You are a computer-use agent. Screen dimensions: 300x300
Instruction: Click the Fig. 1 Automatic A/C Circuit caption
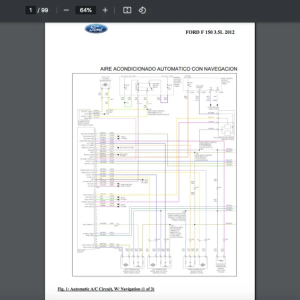coord(106,289)
